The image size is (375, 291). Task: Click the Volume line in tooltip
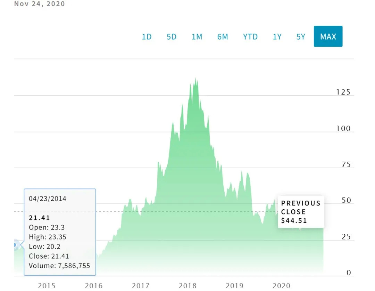pos(59,266)
